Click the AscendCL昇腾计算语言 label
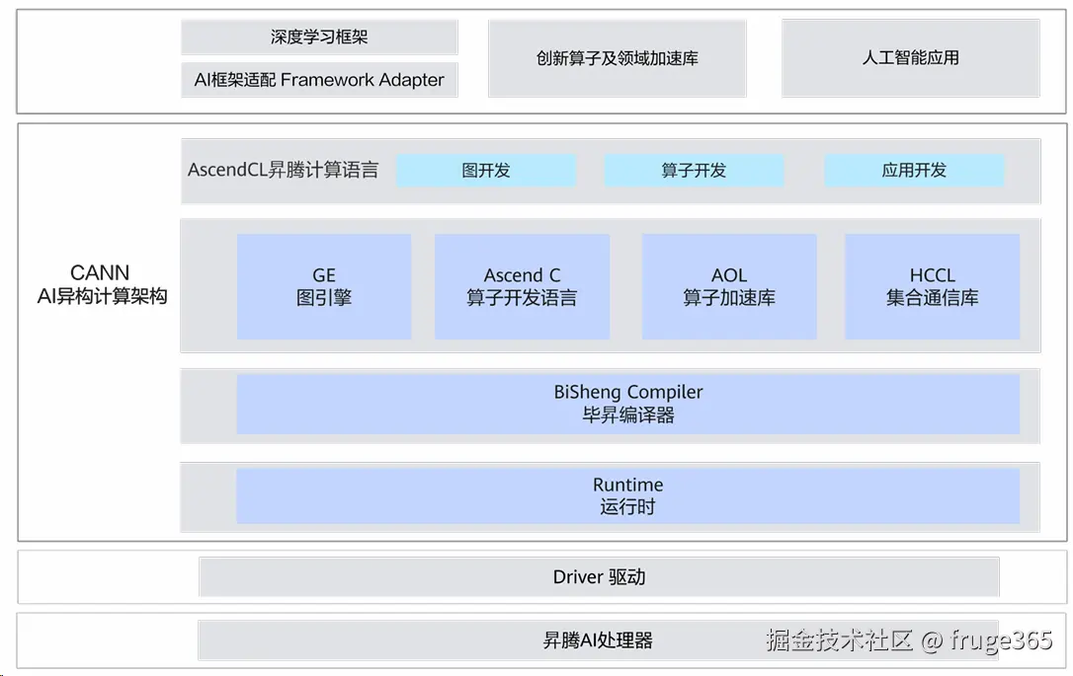 pyautogui.click(x=284, y=170)
